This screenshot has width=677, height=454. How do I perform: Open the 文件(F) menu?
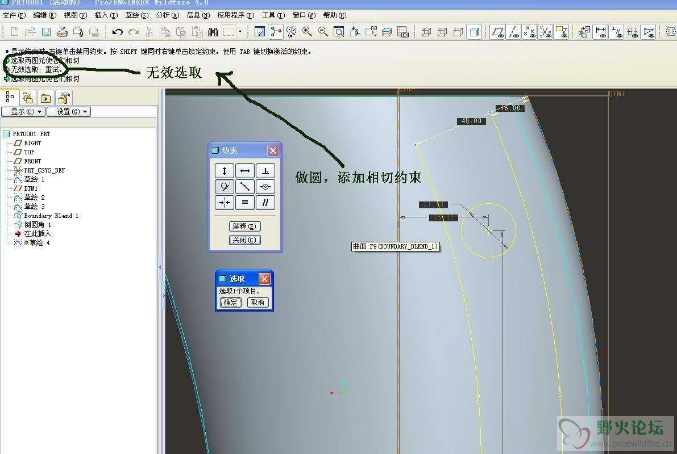click(x=14, y=15)
